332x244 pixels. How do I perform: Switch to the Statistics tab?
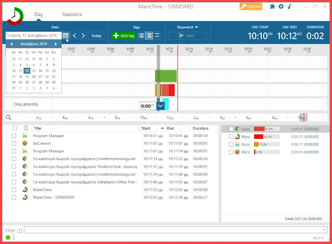[72, 15]
